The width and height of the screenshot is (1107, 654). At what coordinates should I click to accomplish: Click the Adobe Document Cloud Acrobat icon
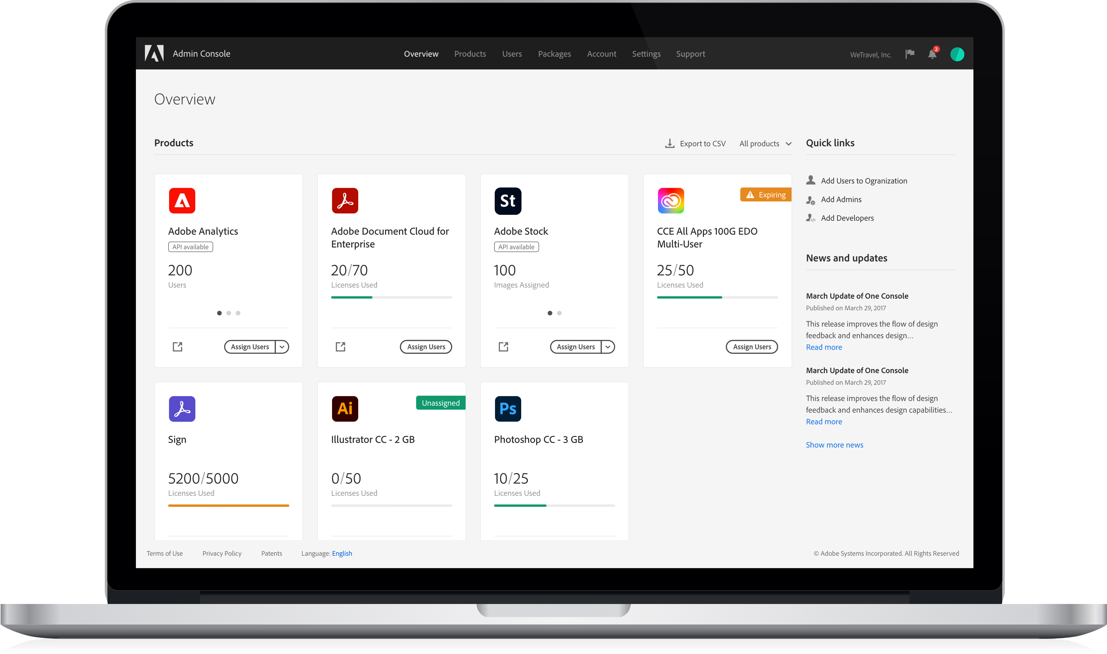coord(345,201)
